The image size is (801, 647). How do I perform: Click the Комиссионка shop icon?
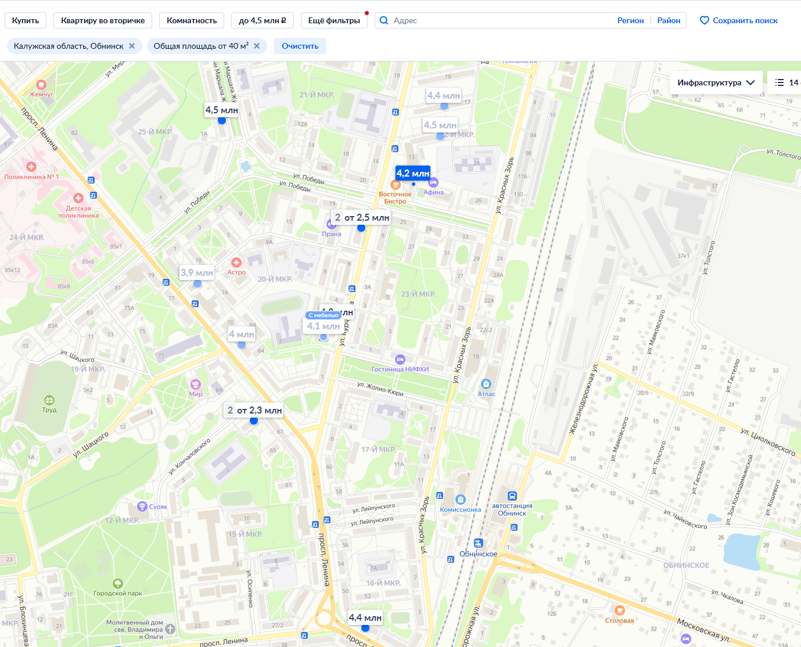461,499
